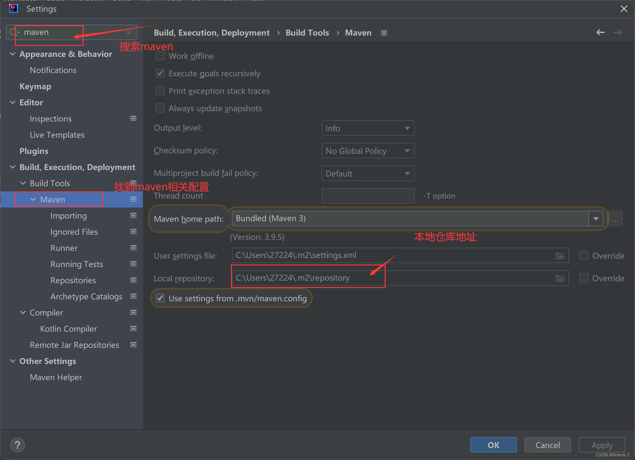This screenshot has width=635, height=460.
Task: Open Multiproject build fail policy dropdown
Action: [x=368, y=174]
